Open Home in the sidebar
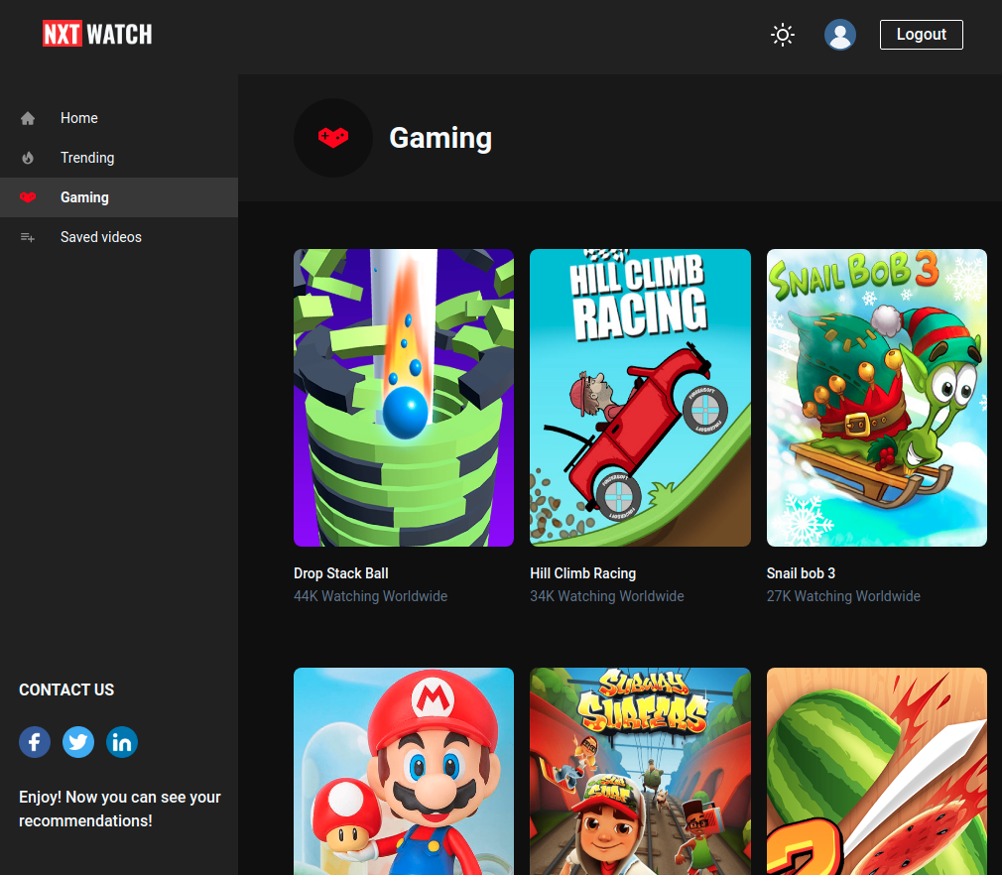 (119, 118)
